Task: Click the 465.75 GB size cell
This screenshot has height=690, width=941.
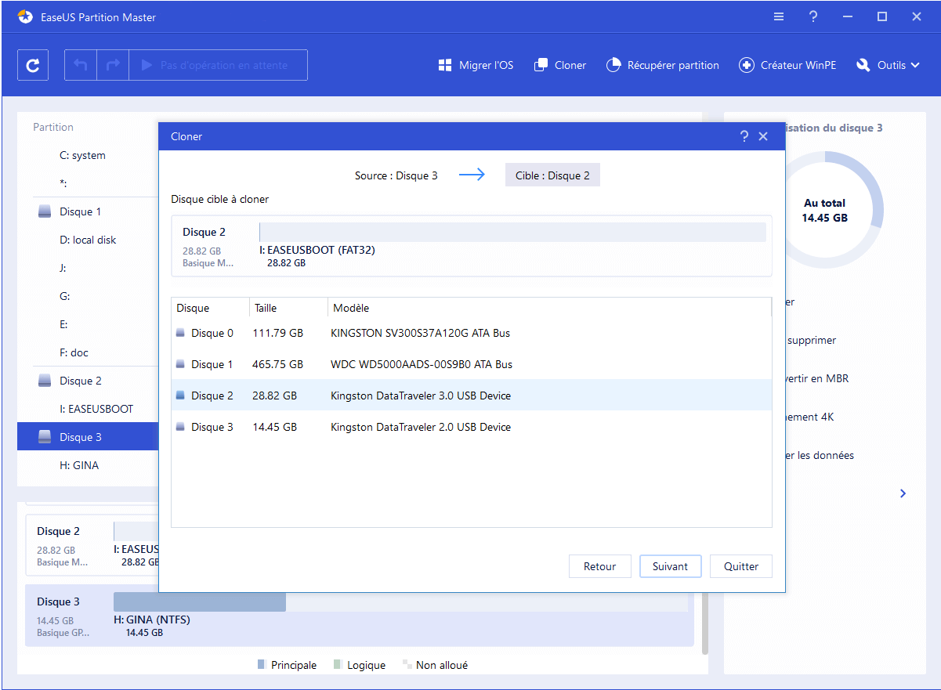Action: [278, 364]
